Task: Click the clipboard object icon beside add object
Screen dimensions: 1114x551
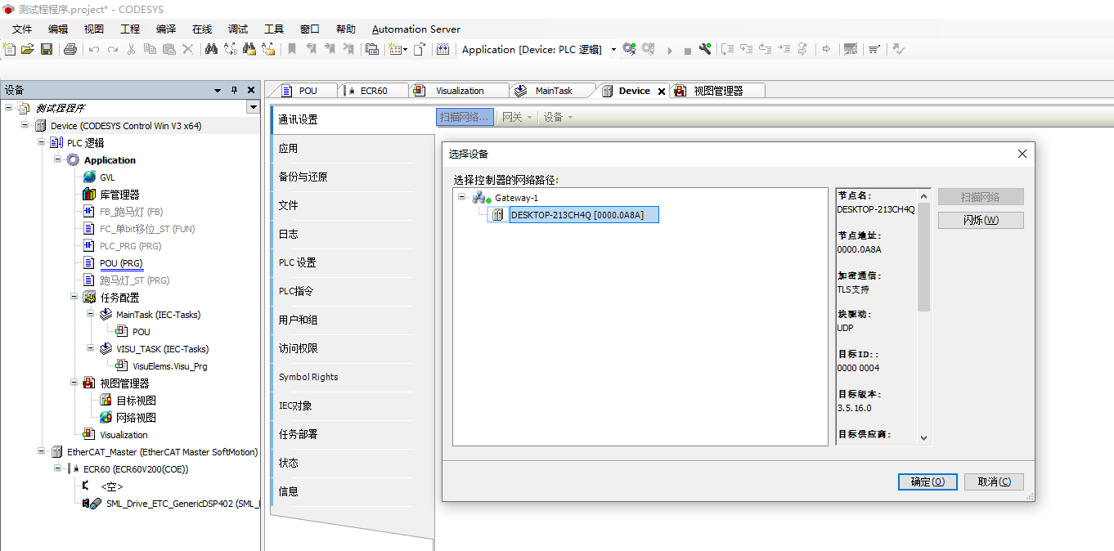Action: 420,49
